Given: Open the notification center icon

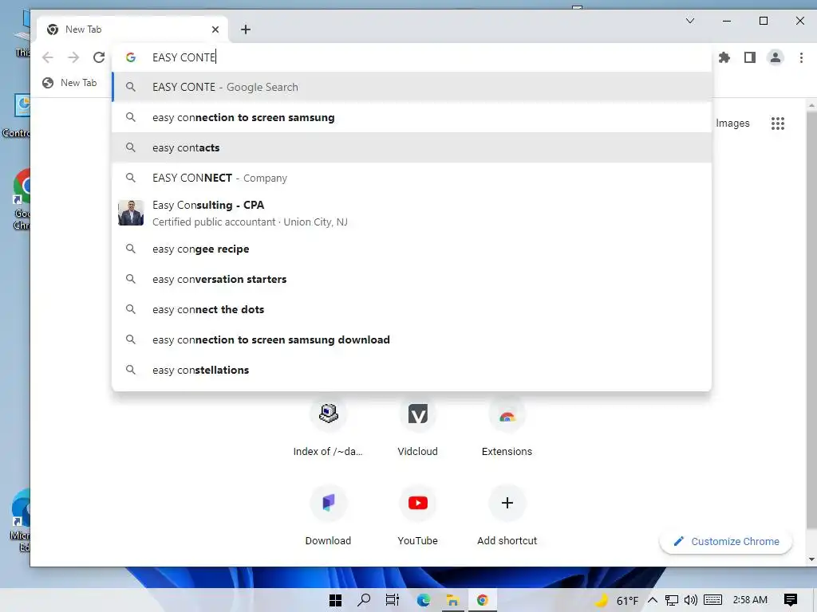Looking at the screenshot, I should [x=791, y=600].
